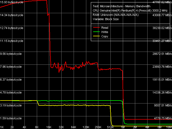Click the '2M' block size label
172x129 pixels.
(135, 127)
